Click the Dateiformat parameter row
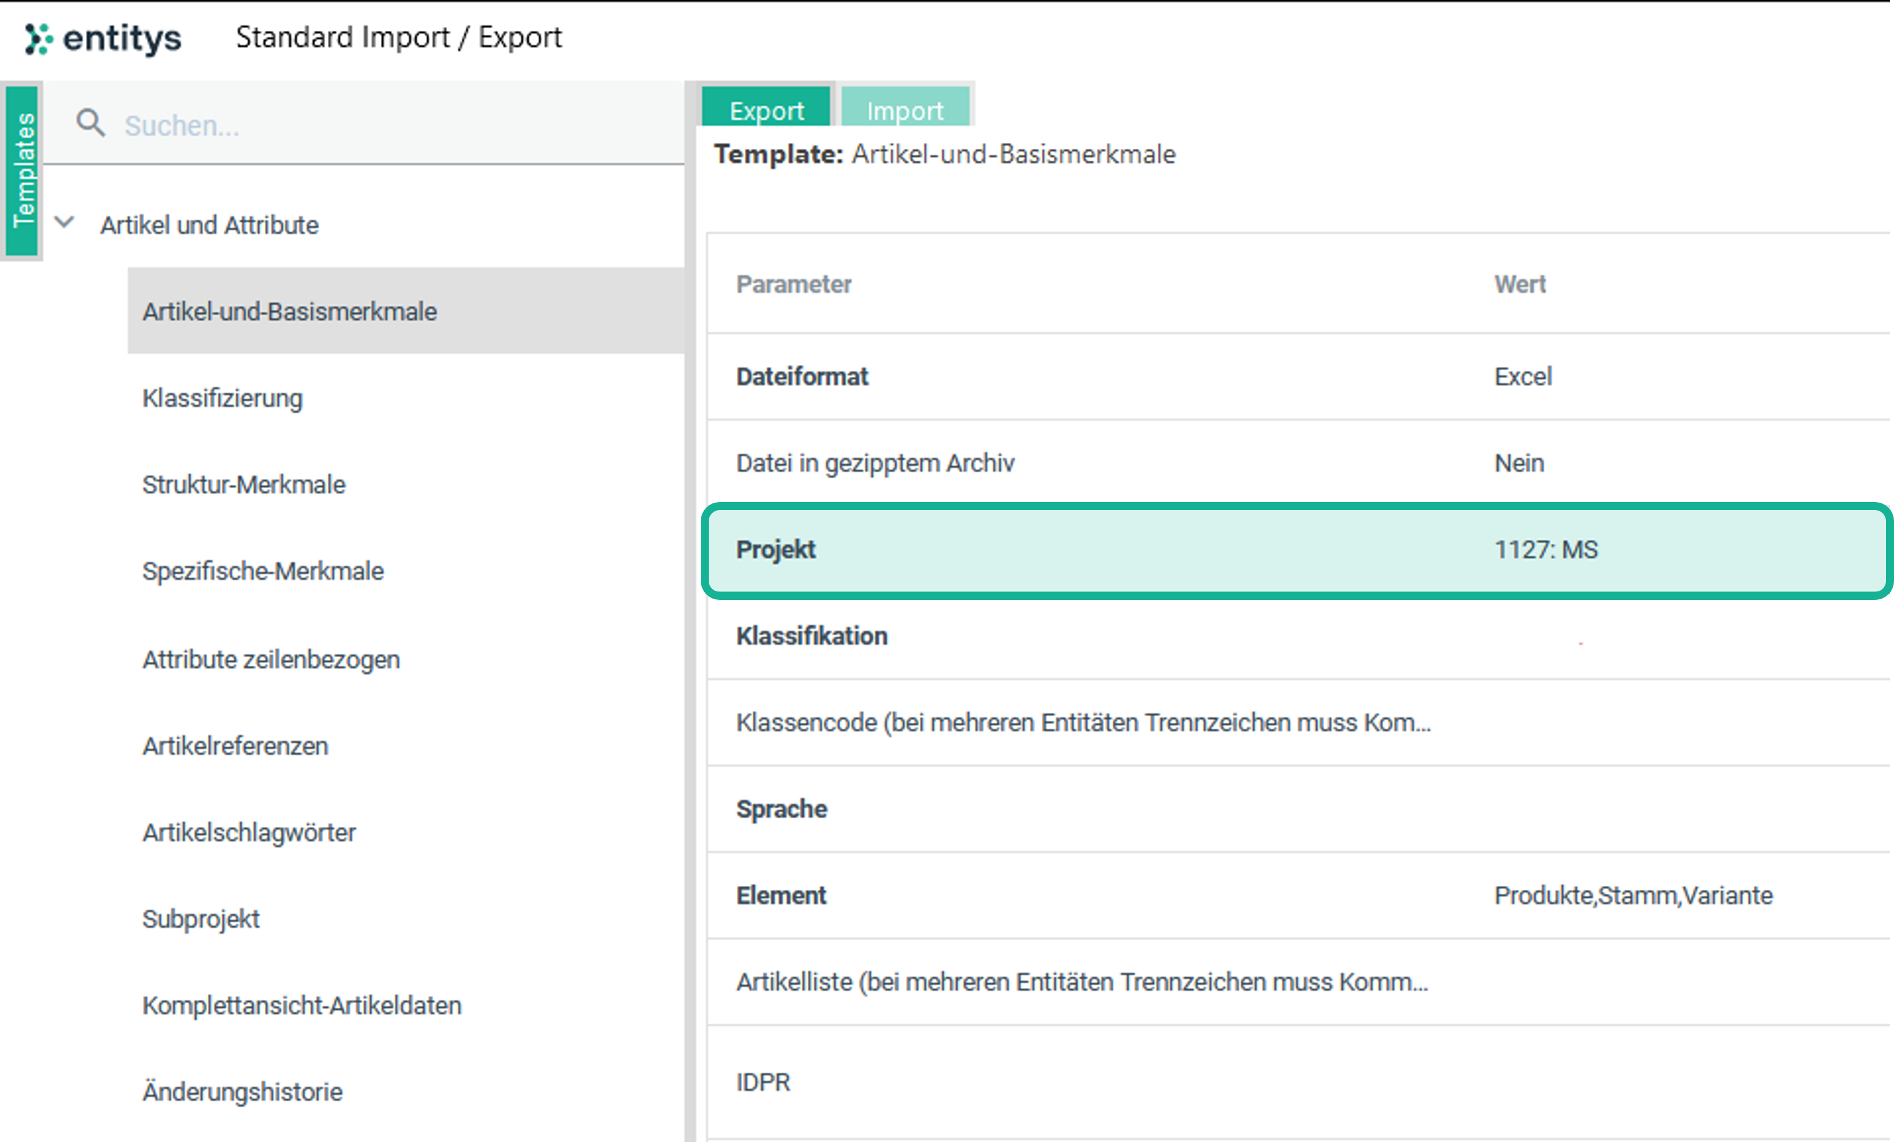This screenshot has height=1142, width=1894. [x=1299, y=376]
